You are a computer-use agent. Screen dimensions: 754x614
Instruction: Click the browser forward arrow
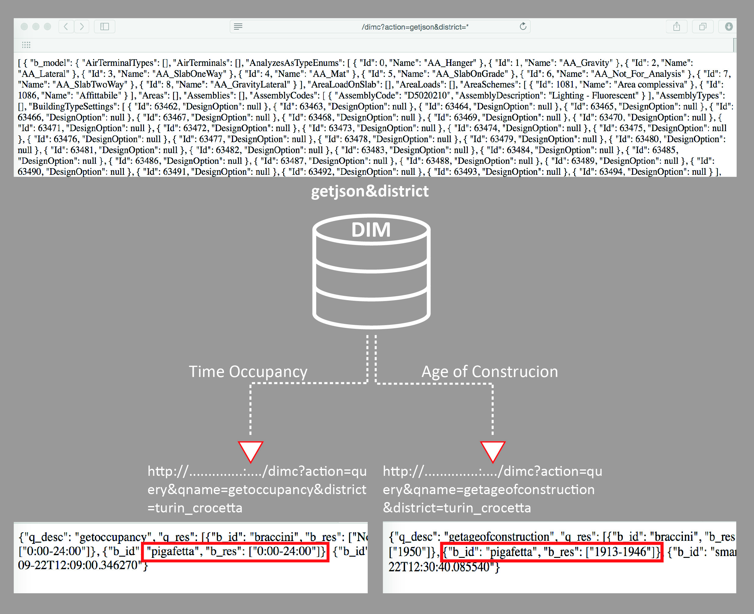[x=82, y=27]
